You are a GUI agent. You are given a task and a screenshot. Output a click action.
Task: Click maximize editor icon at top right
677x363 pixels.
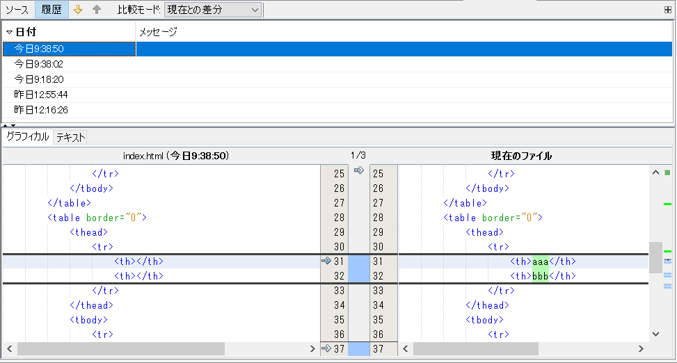point(667,10)
